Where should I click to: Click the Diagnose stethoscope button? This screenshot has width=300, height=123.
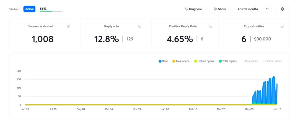[193, 9]
